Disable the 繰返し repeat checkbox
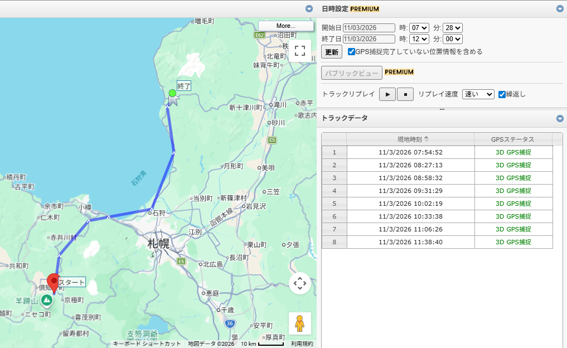This screenshot has height=348, width=567. (502, 94)
